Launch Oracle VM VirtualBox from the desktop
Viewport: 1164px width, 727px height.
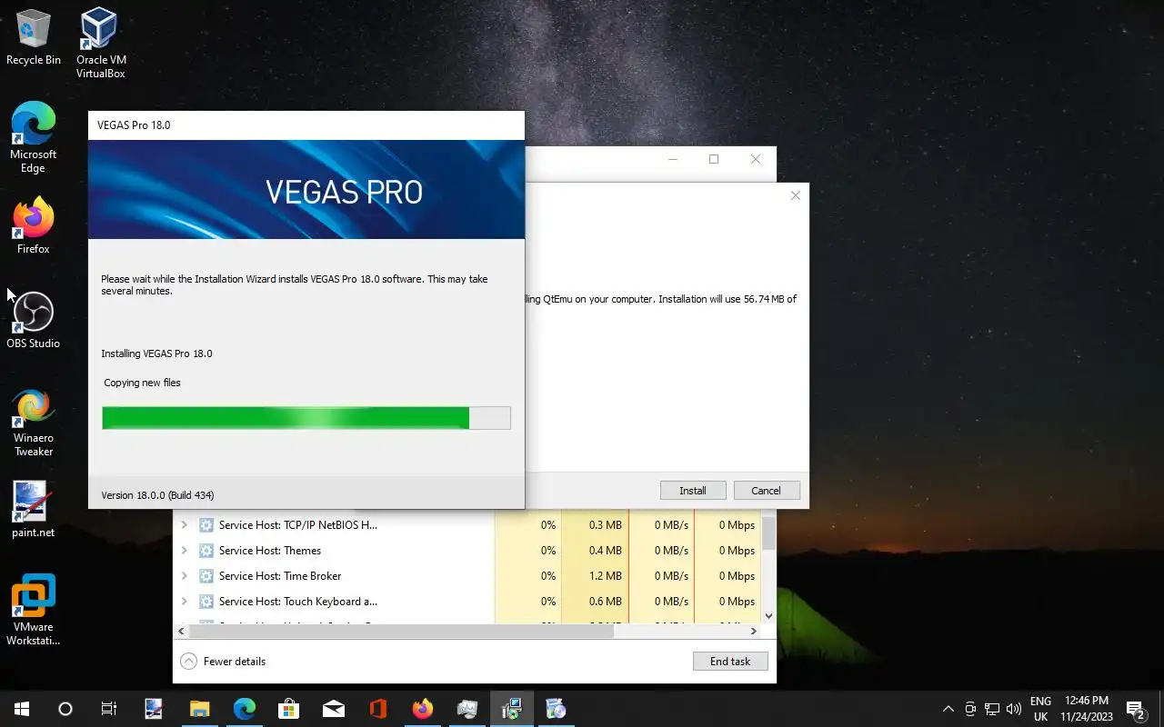click(x=100, y=42)
